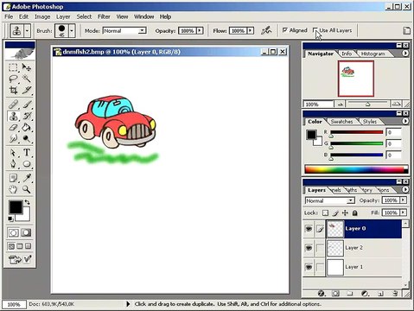Open the Brush preset picker arrow
Viewport: 414px width, 311px height.
pos(72,30)
